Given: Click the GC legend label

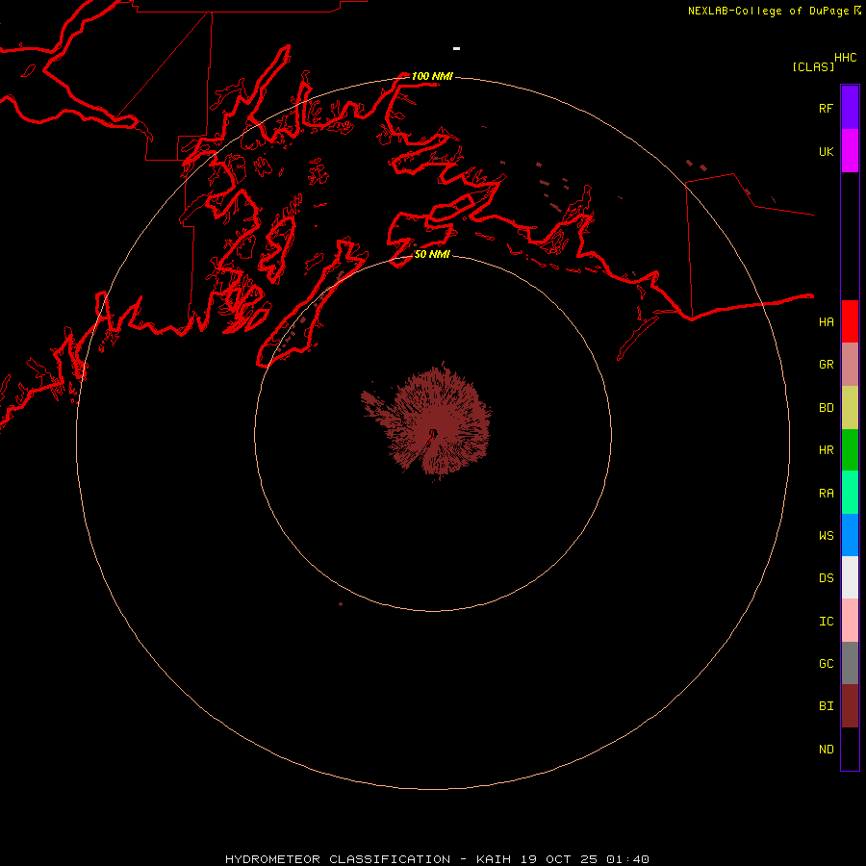Looking at the screenshot, I should pos(826,664).
